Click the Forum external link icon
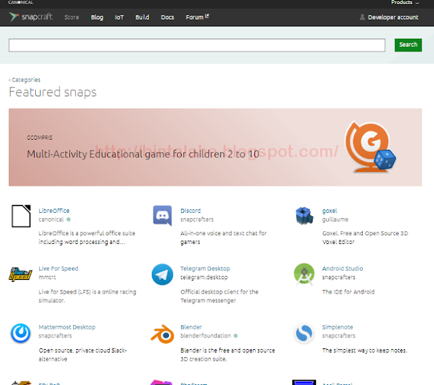This screenshot has height=385, width=434. (207, 16)
